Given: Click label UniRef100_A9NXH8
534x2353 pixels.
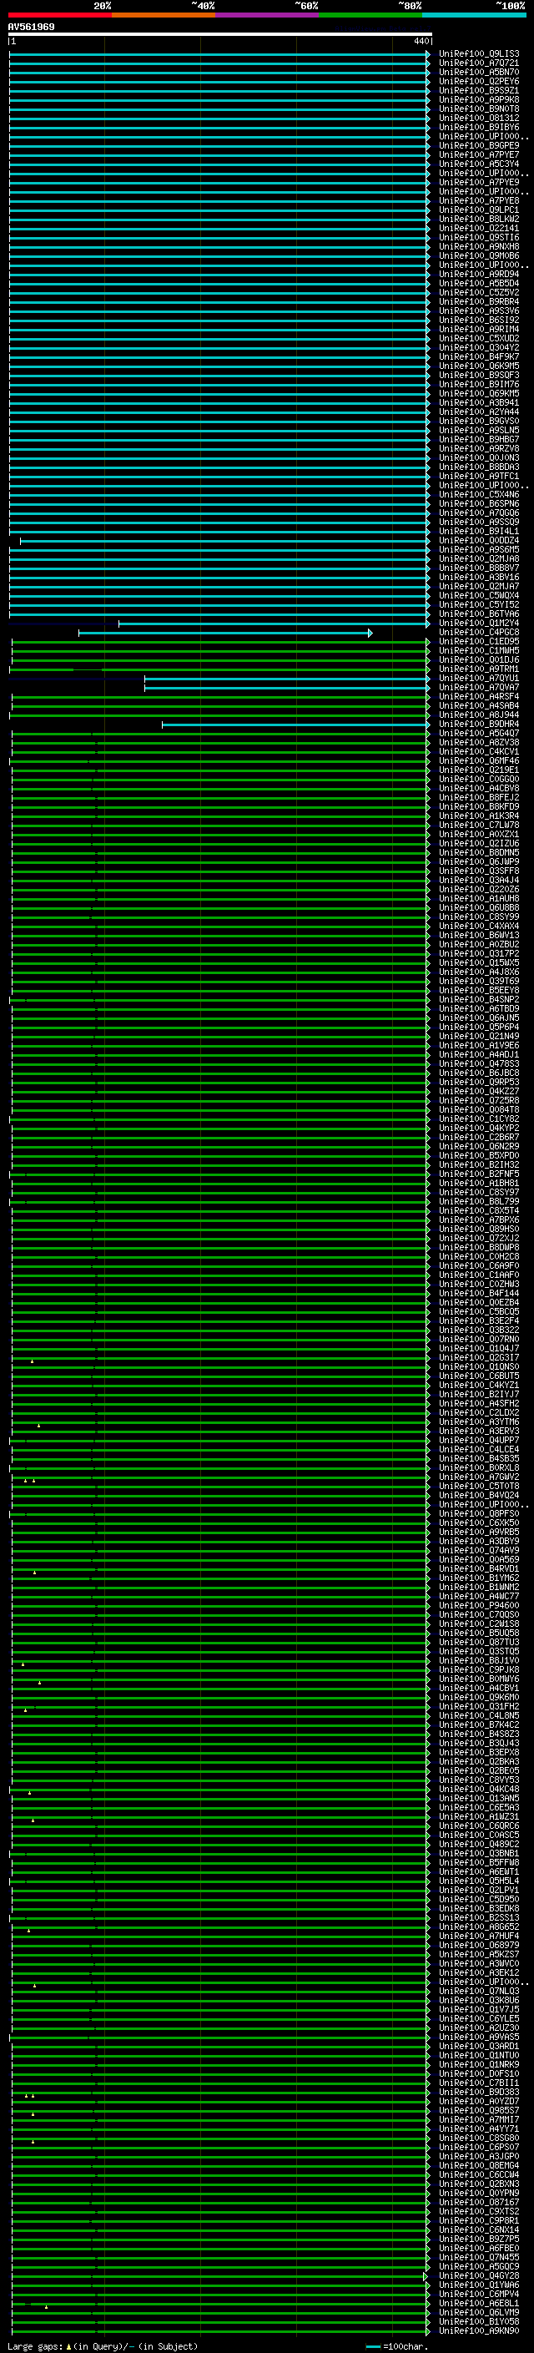Looking at the screenshot, I should pyautogui.click(x=479, y=246).
